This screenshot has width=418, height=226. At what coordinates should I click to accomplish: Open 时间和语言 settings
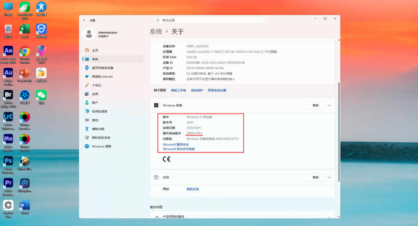[x=113, y=111]
